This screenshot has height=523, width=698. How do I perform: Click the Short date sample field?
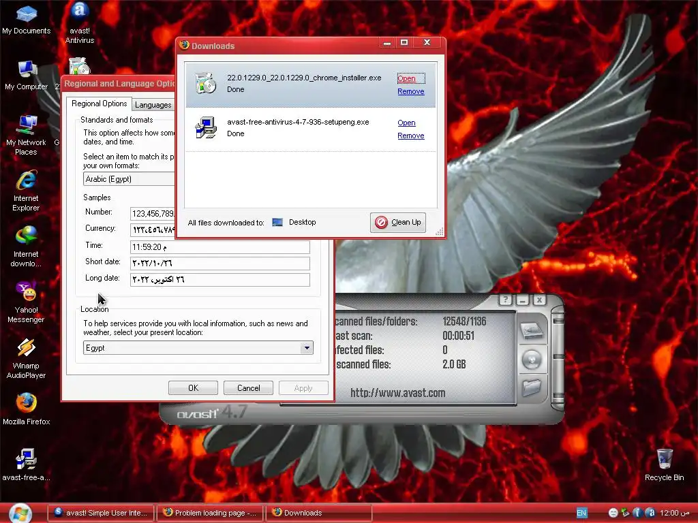pyautogui.click(x=220, y=264)
